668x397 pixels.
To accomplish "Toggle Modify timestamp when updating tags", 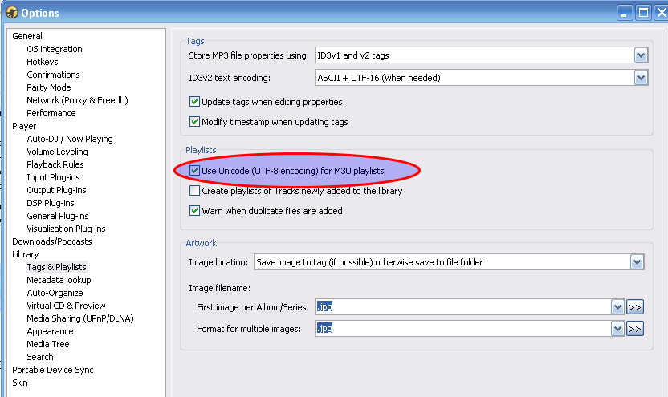I will (x=194, y=122).
